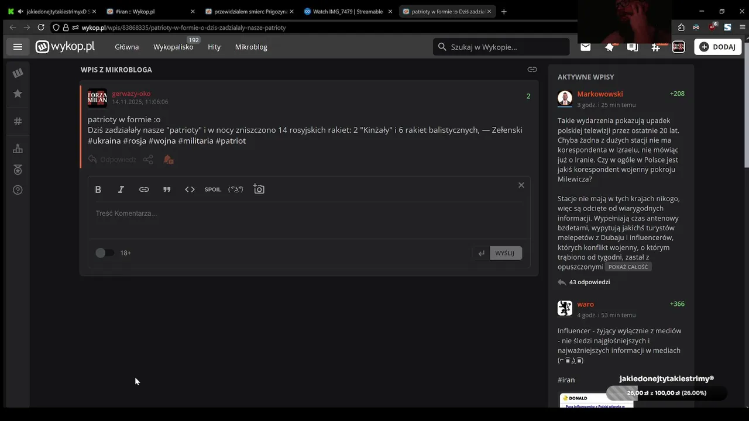Open Hity in the top menu
The width and height of the screenshot is (749, 421).
tap(214, 47)
